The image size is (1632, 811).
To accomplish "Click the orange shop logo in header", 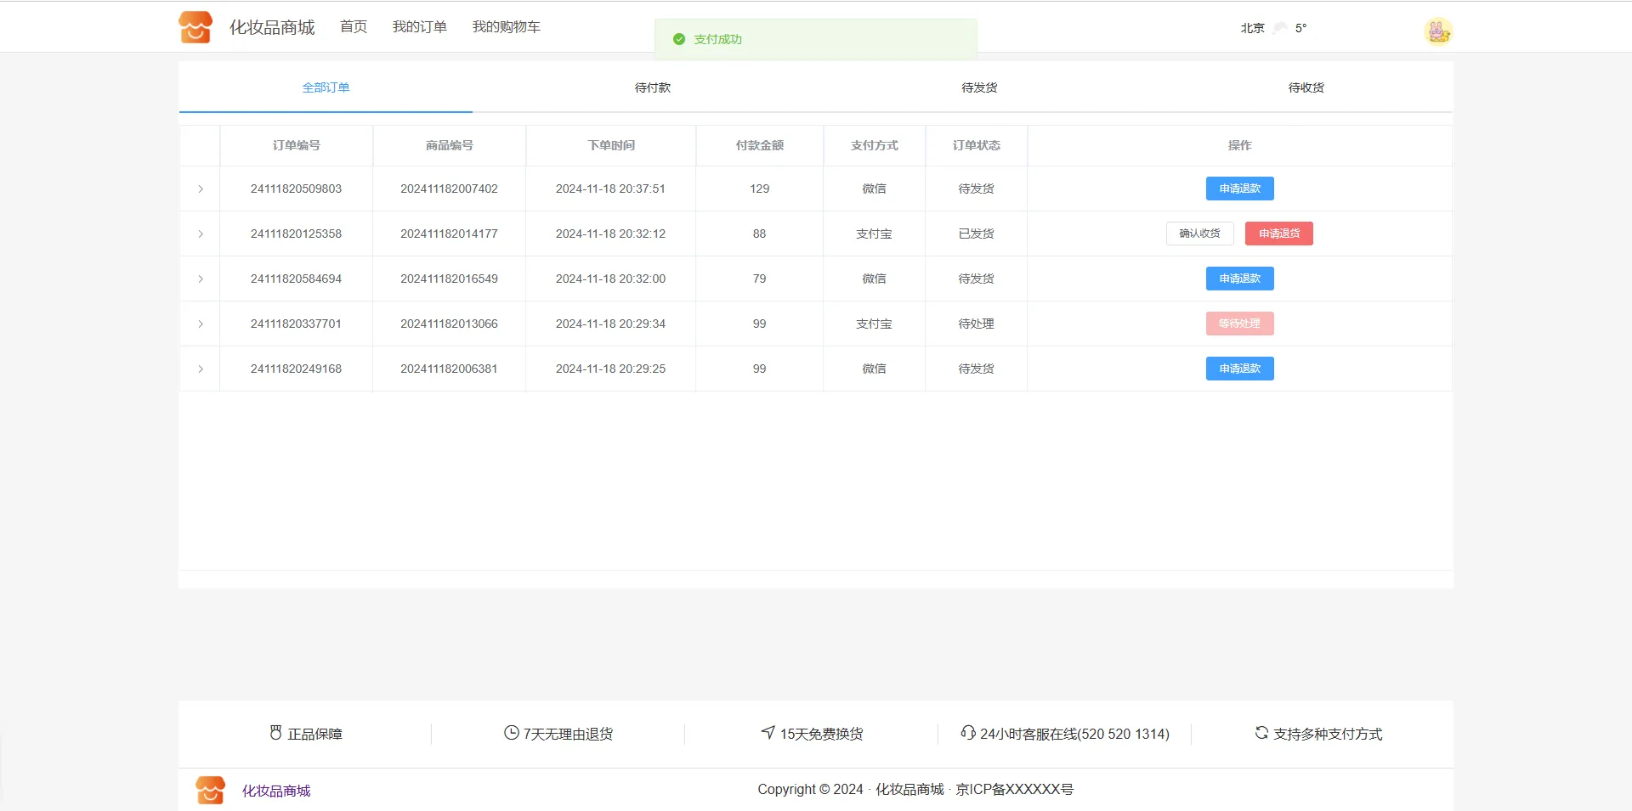I will (x=195, y=27).
